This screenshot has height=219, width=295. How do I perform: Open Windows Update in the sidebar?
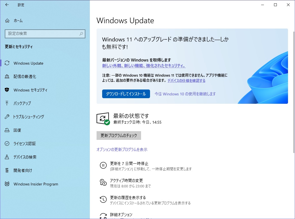tap(45, 63)
